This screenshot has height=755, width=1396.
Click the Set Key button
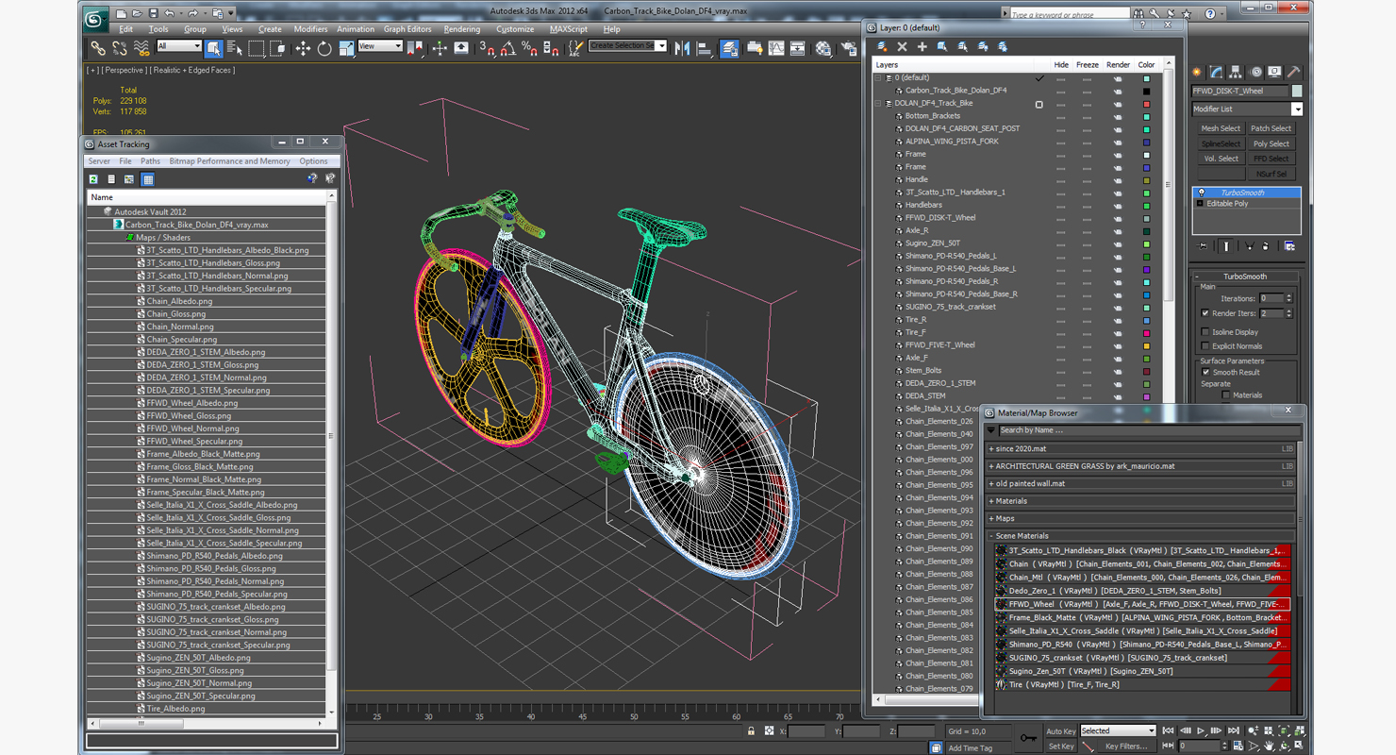pyautogui.click(x=1060, y=747)
